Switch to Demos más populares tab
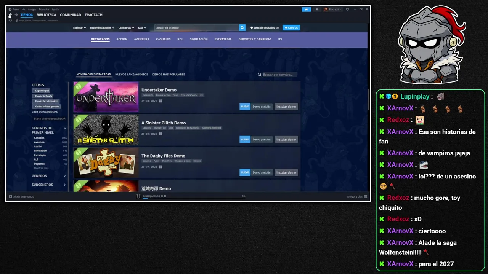 point(169,75)
